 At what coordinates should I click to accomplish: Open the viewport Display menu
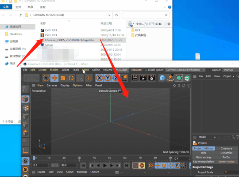point(65,85)
